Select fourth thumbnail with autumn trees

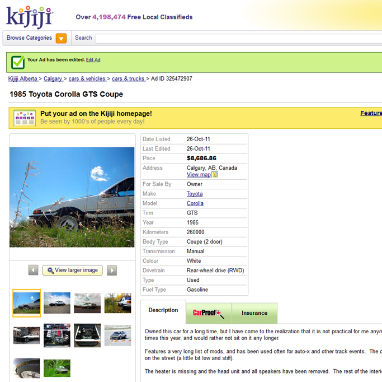pos(117,303)
